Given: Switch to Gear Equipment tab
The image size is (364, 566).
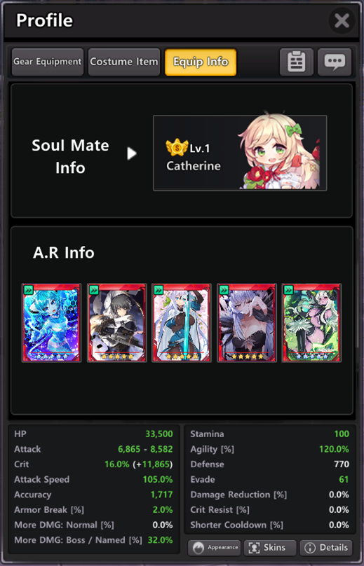Looking at the screenshot, I should 48,62.
